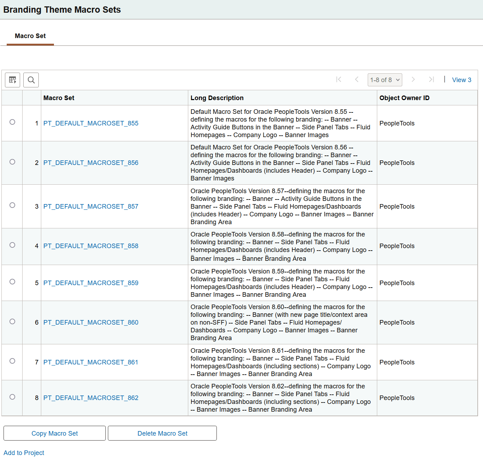Click the previous page chevron
The height and width of the screenshot is (461, 483).
tap(357, 80)
